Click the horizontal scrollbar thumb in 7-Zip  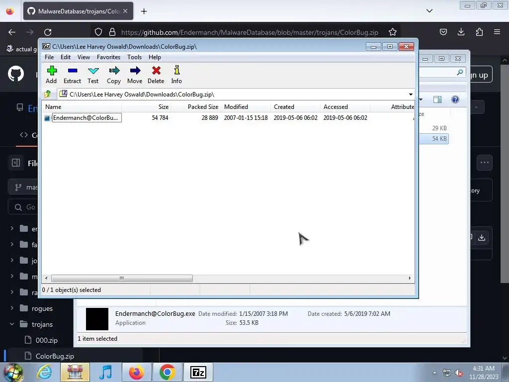coord(122,278)
